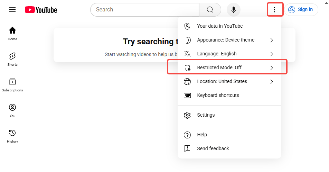Go to Subscriptions in the sidebar

12,85
